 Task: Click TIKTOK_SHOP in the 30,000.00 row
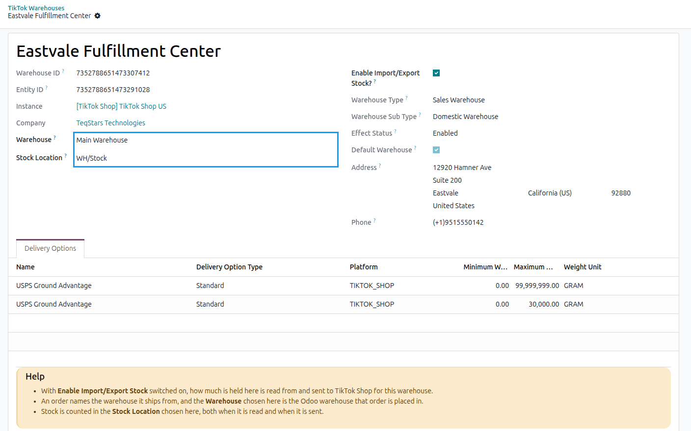(372, 304)
